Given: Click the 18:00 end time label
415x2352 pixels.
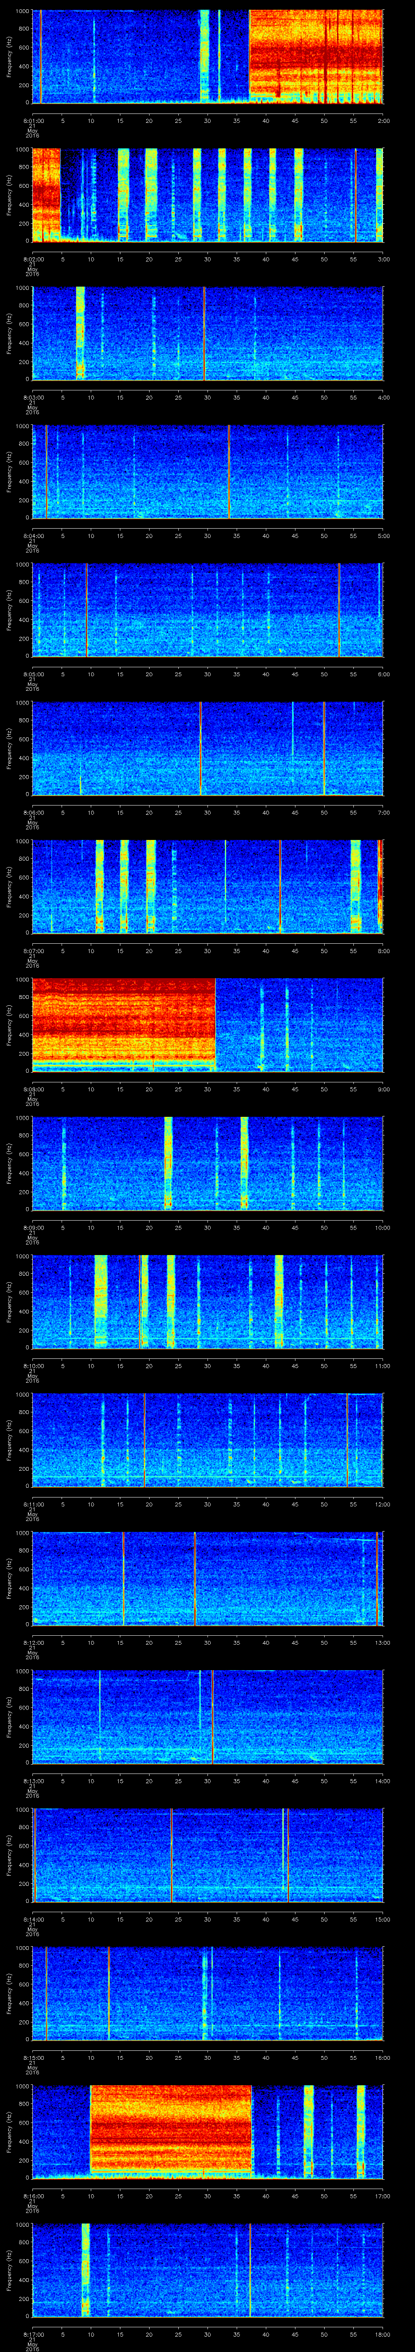Looking at the screenshot, I should (382, 2334).
